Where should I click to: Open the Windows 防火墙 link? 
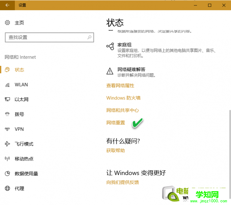coord(123,98)
